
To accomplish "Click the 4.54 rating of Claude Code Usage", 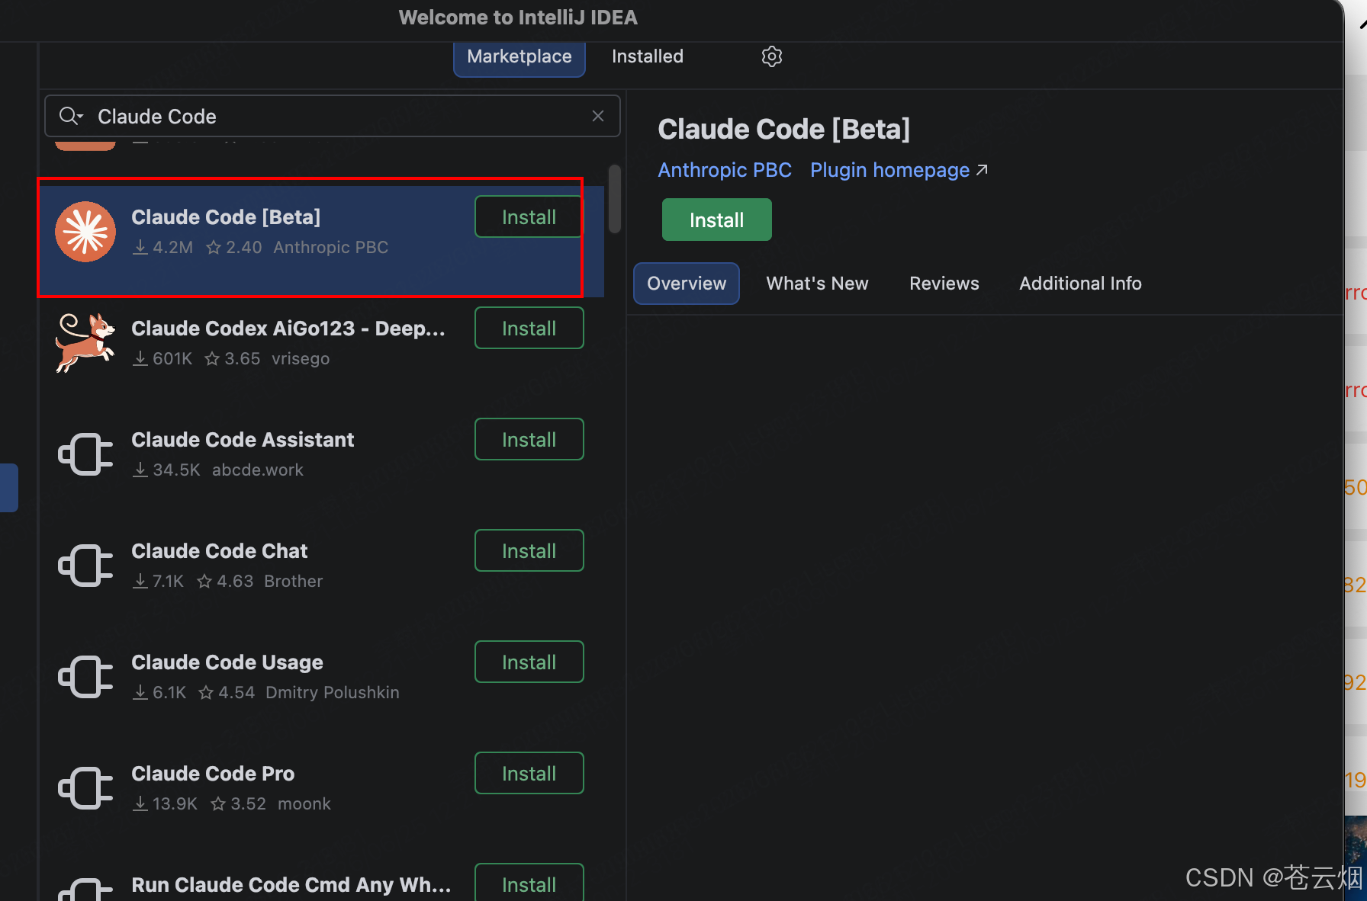I will pos(227,693).
